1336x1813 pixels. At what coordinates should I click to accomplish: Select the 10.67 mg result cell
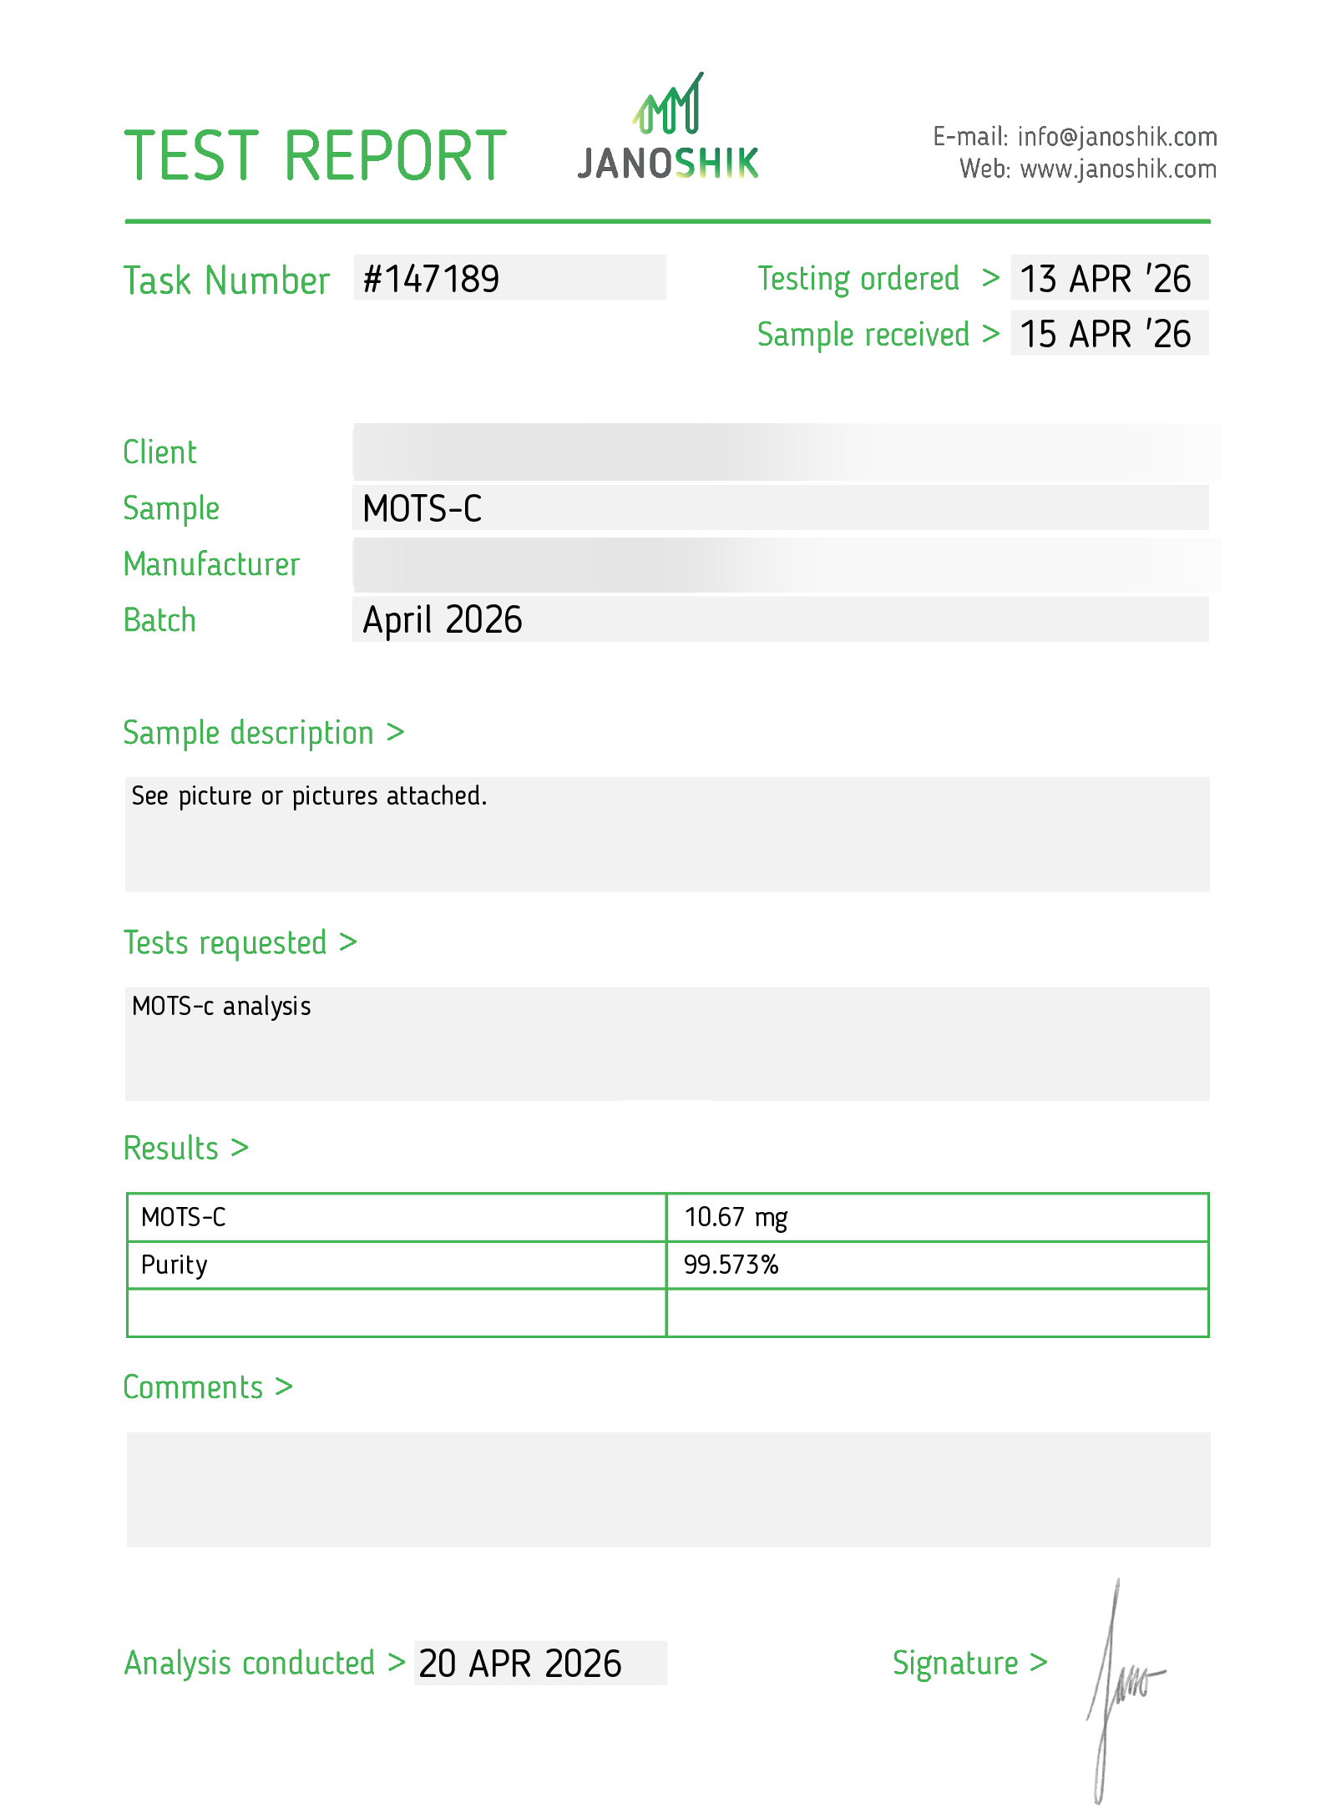(938, 1217)
